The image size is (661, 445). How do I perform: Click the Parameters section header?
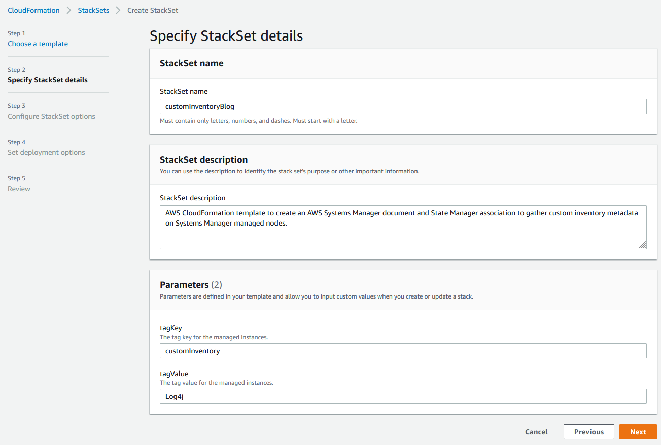click(x=185, y=285)
